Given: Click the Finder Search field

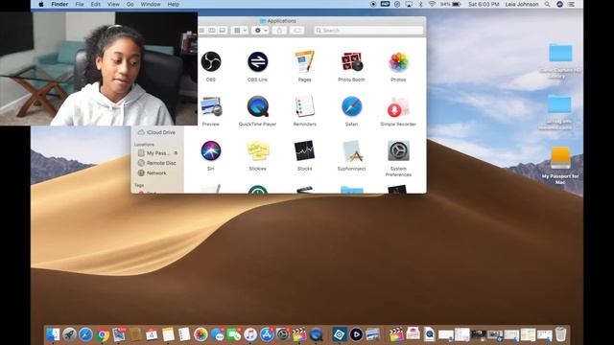Looking at the screenshot, I should tap(368, 30).
